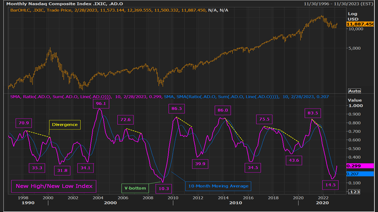Select the 11,887.450 price tag

(360, 24)
